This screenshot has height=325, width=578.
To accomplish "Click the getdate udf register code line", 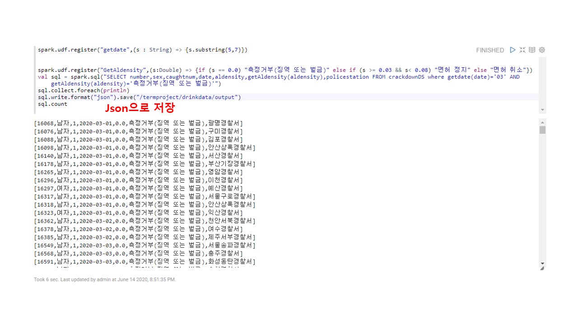I will tap(143, 50).
